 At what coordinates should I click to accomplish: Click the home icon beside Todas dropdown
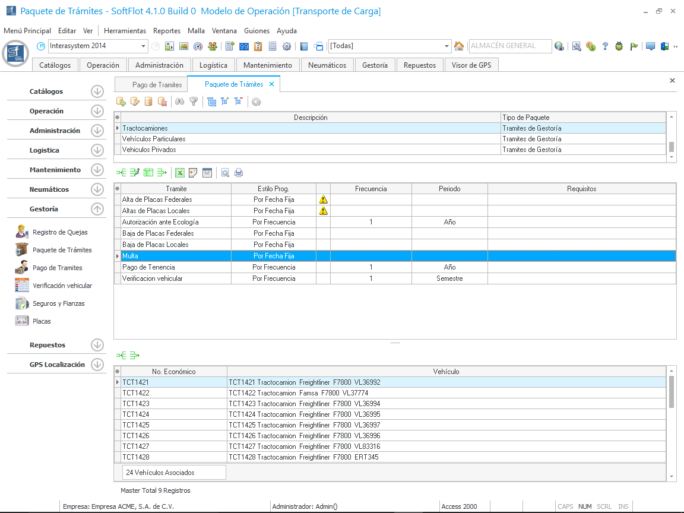pyautogui.click(x=458, y=46)
